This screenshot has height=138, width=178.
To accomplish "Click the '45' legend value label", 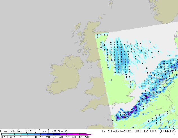I will tap(80, 137).
